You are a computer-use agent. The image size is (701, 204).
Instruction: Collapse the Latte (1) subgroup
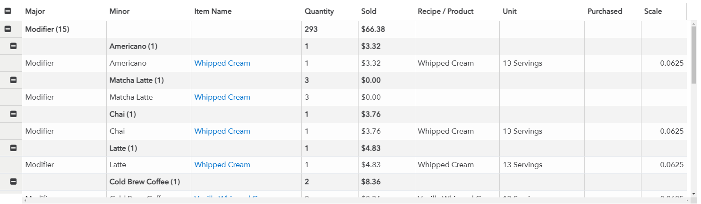13,148
